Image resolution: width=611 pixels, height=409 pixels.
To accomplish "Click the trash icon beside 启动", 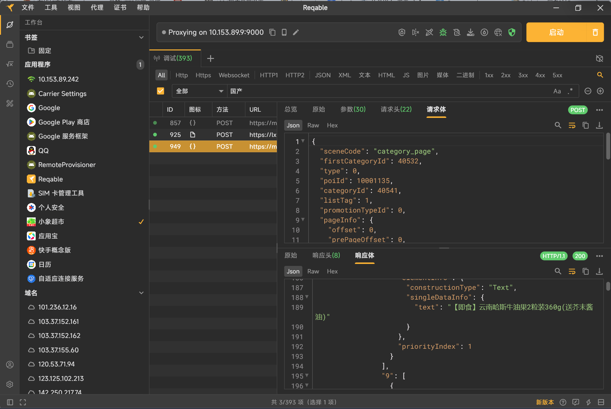I will [x=595, y=32].
